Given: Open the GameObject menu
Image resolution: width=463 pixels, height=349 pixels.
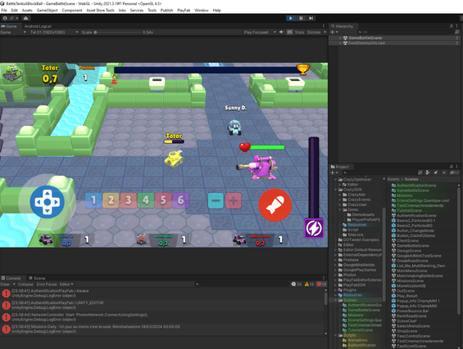Looking at the screenshot, I should [x=47, y=11].
